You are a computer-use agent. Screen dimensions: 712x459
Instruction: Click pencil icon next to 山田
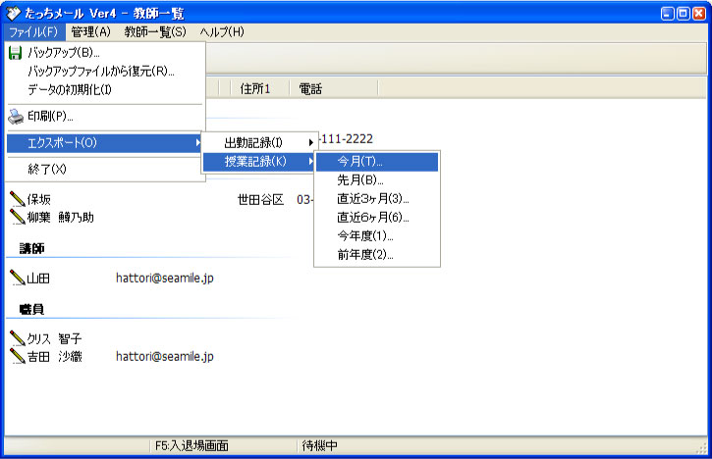click(x=18, y=278)
